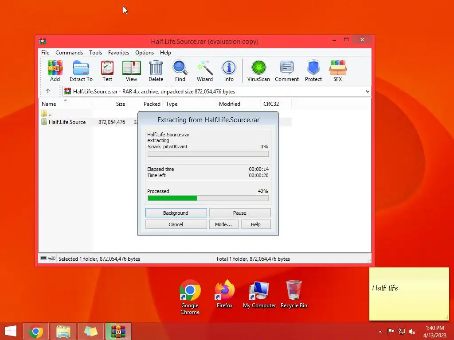Viewport: 454px width, 340px height.
Task: Click size value 872,054,476
Action: pyautogui.click(x=112, y=122)
